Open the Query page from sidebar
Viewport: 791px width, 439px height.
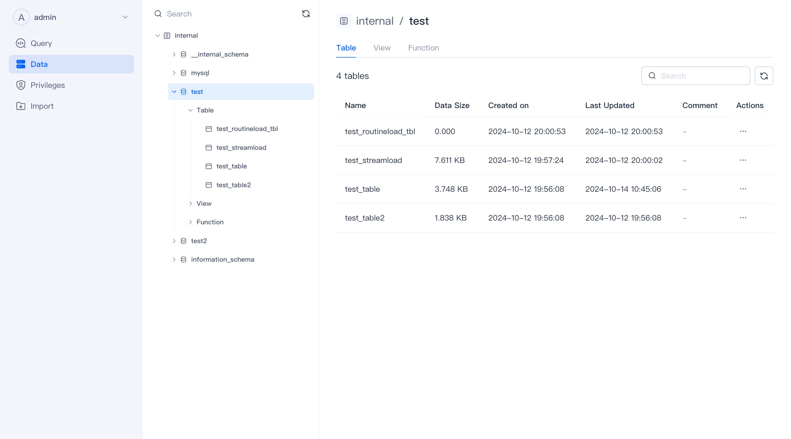41,44
